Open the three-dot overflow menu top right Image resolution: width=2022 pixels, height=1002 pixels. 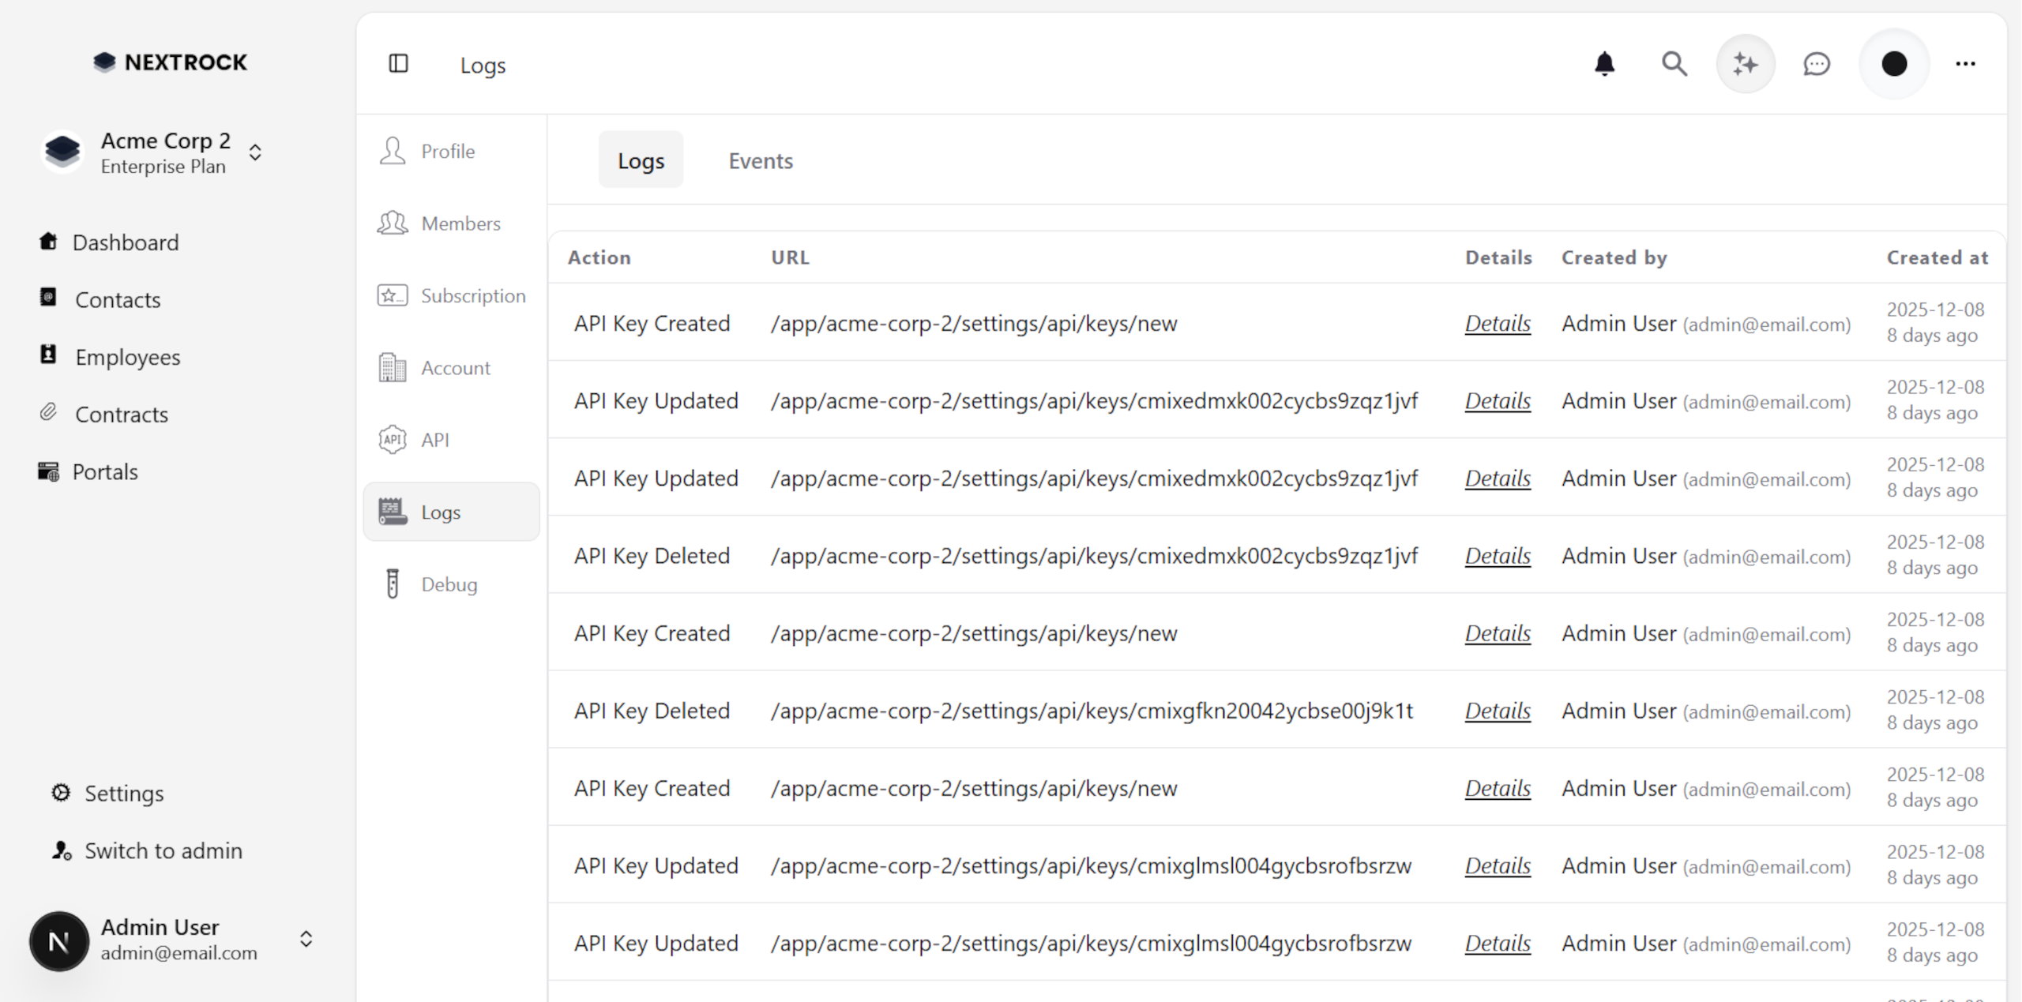(x=1966, y=64)
